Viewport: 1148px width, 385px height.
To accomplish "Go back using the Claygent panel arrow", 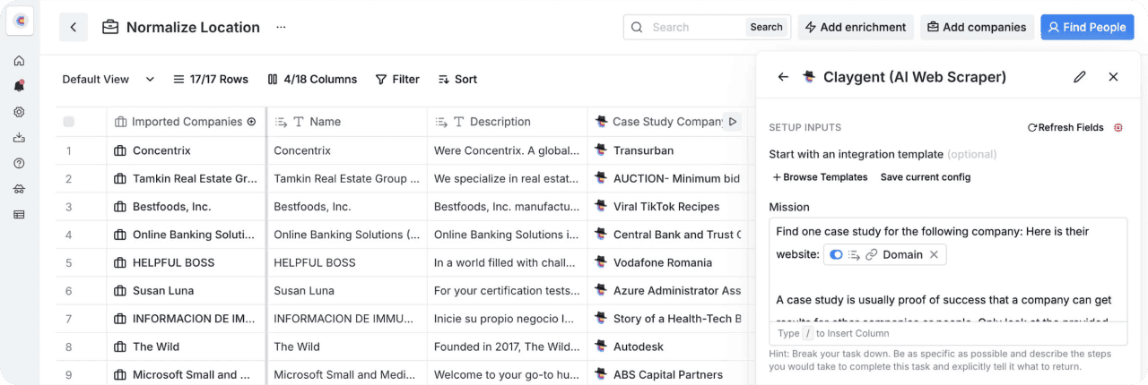I will (783, 77).
